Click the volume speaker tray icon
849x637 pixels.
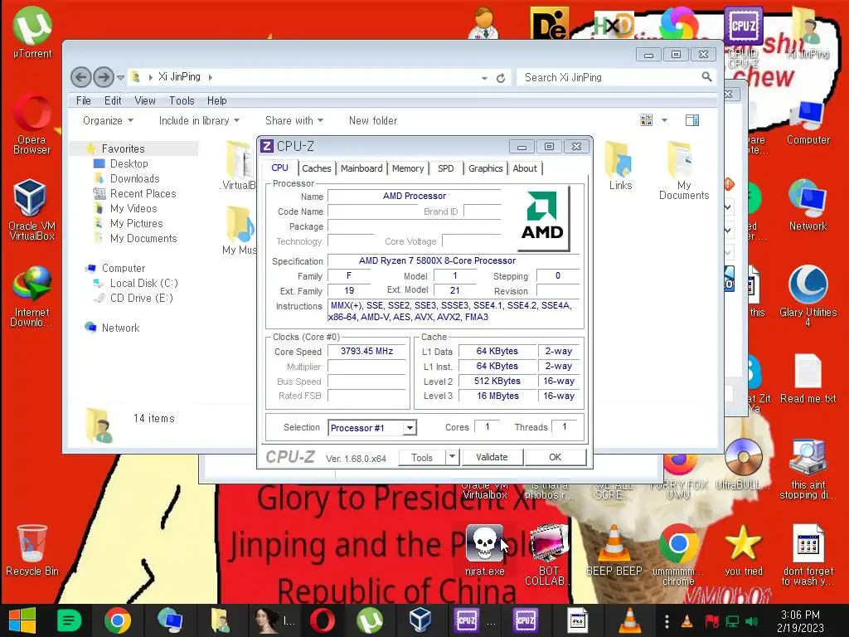click(x=751, y=621)
